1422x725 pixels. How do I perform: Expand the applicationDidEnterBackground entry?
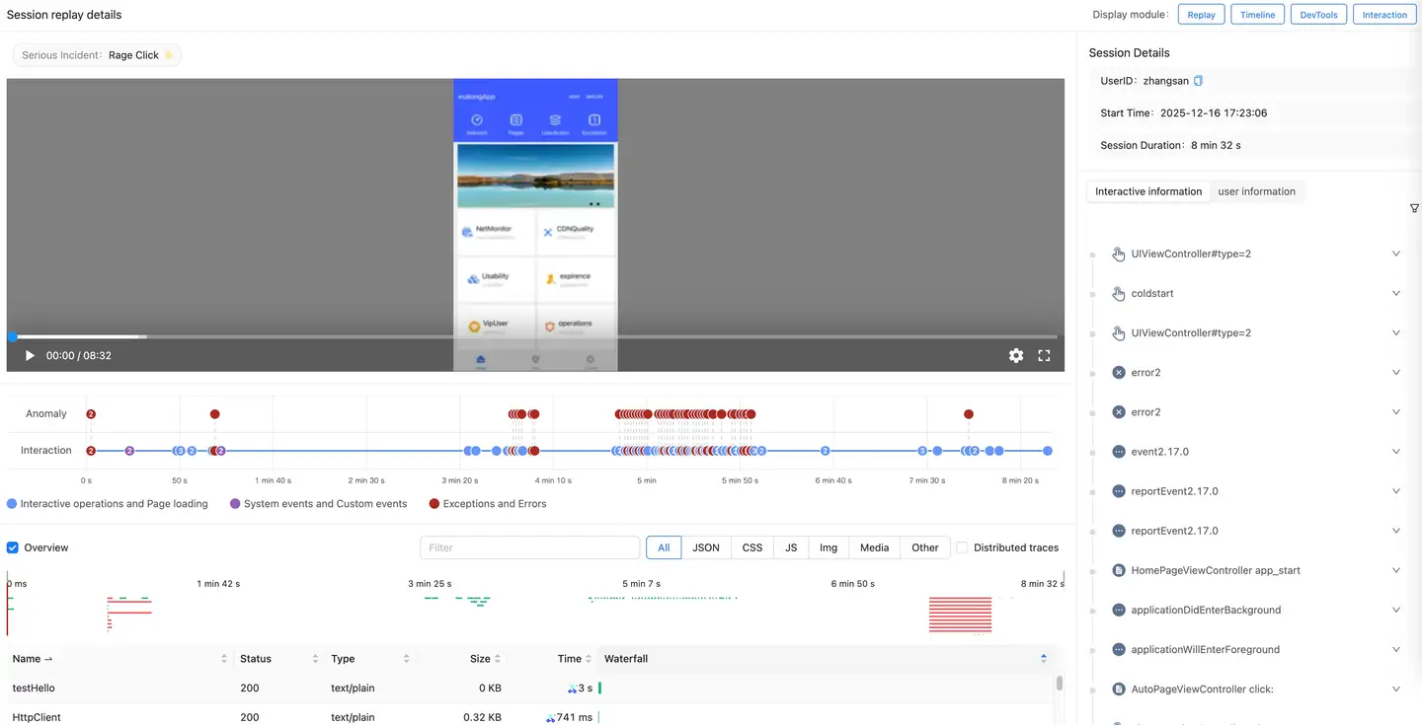click(1396, 610)
